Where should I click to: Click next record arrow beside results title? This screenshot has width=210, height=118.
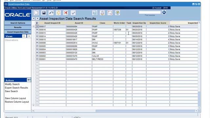pyautogui.click(x=37, y=18)
